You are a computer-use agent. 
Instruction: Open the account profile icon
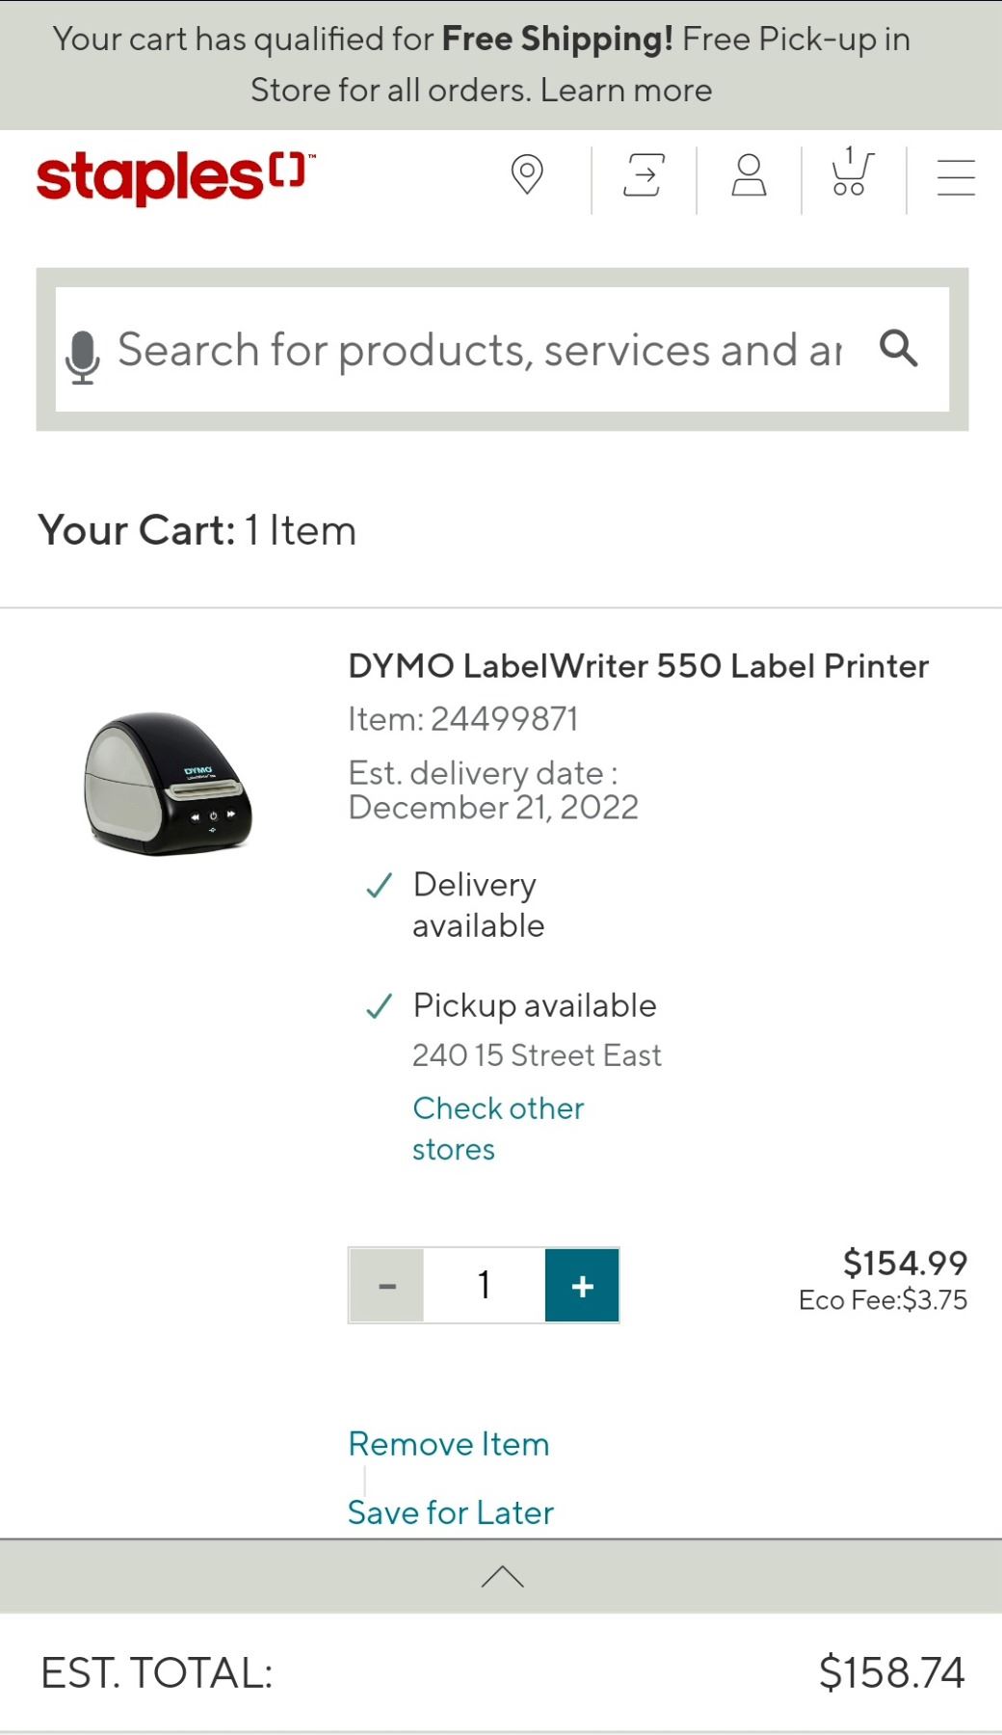[x=749, y=175]
